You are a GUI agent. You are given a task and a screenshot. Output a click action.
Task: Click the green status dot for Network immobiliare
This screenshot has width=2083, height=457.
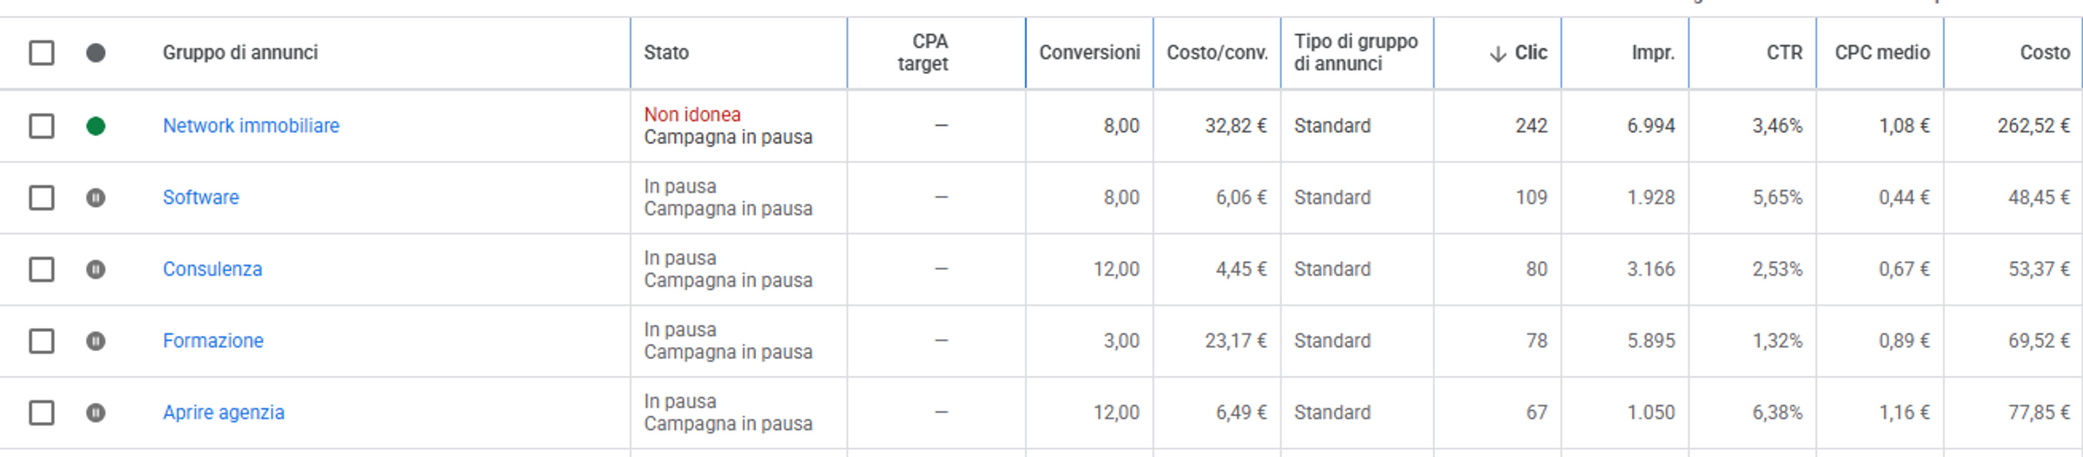(95, 126)
